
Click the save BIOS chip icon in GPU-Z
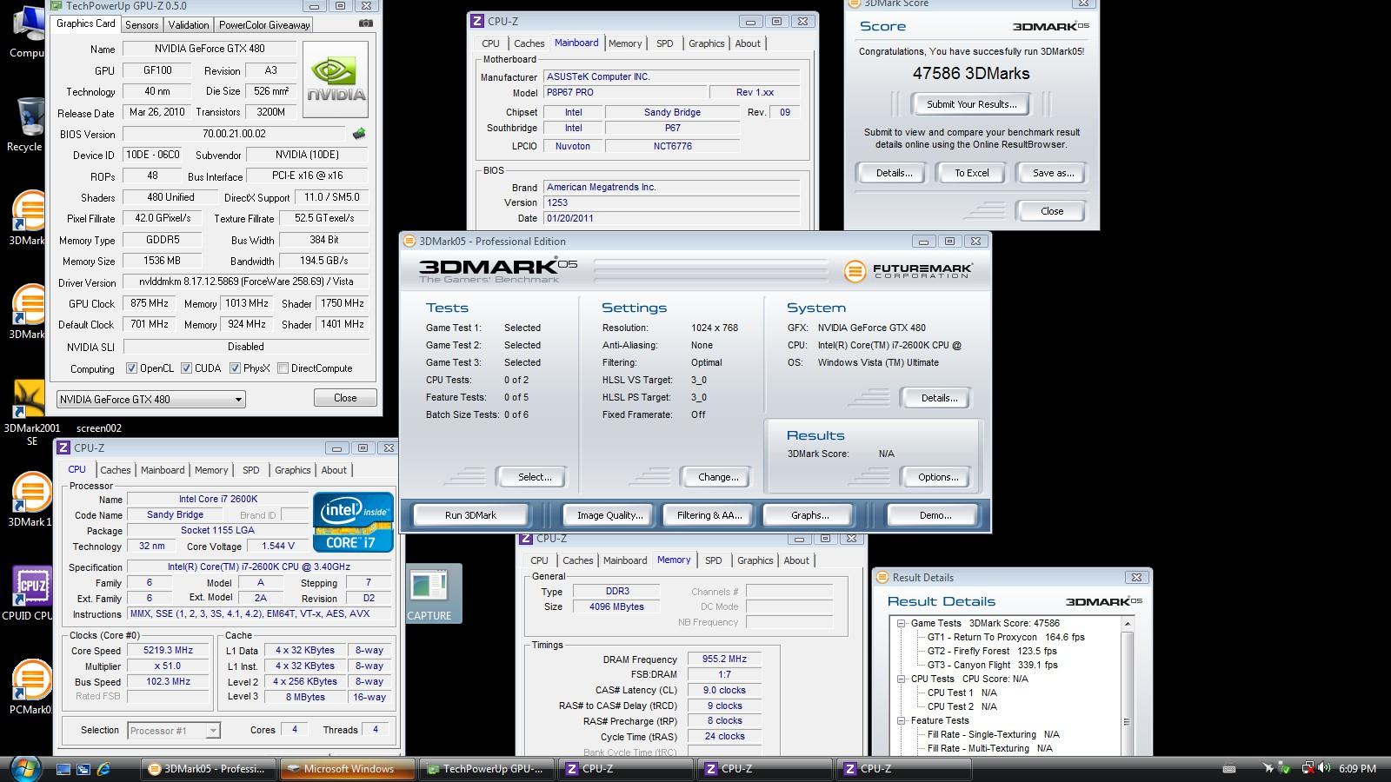coord(358,134)
